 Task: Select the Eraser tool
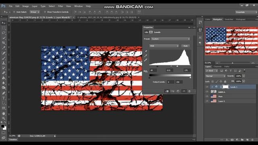4,73
